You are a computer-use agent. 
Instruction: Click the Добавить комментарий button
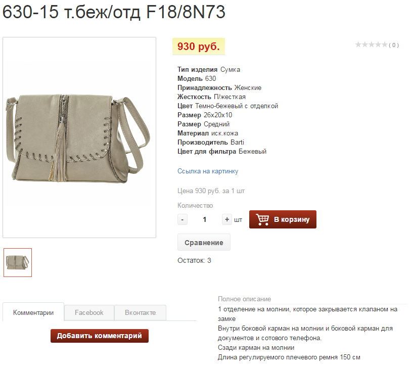point(100,336)
